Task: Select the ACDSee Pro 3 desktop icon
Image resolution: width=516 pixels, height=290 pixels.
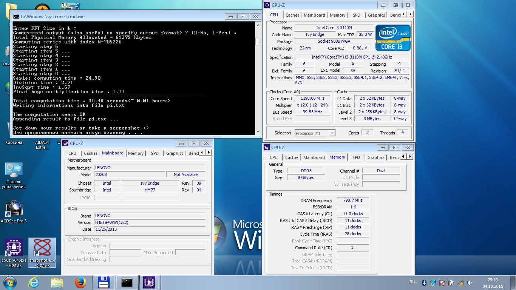Action: pyautogui.click(x=14, y=212)
